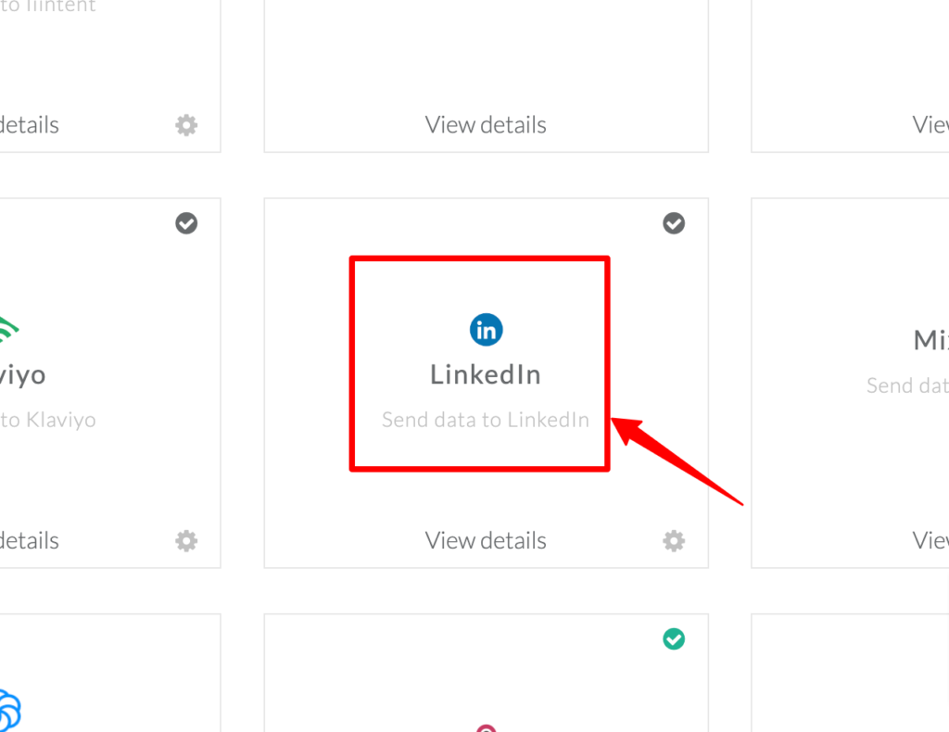949x732 pixels.
Task: Click the pink logo in the bottom-middle card
Action: 486,727
